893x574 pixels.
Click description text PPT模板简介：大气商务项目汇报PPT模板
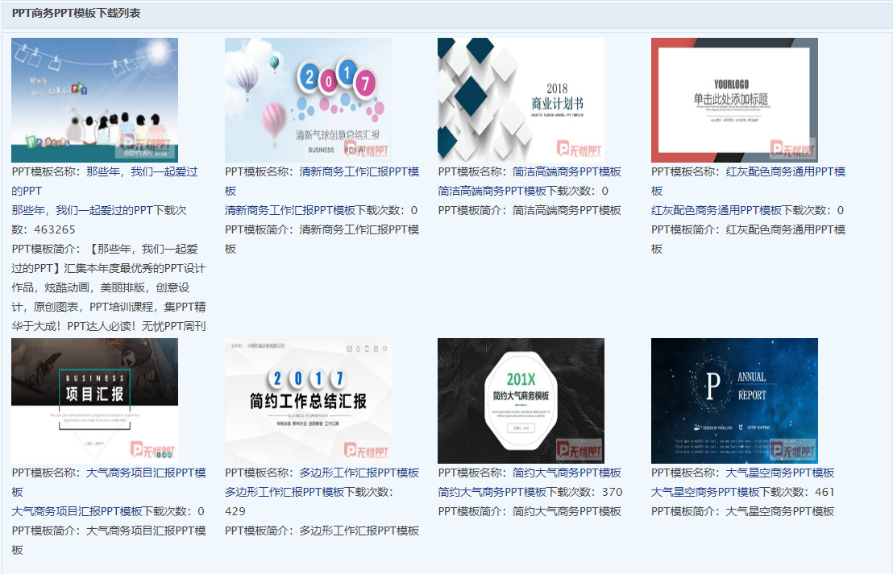click(x=109, y=540)
